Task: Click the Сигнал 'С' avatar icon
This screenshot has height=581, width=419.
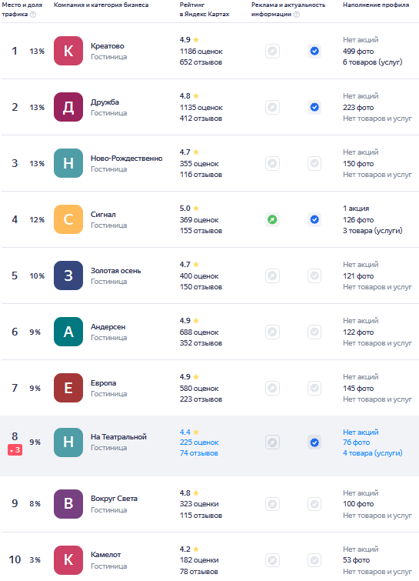Action: [68, 219]
